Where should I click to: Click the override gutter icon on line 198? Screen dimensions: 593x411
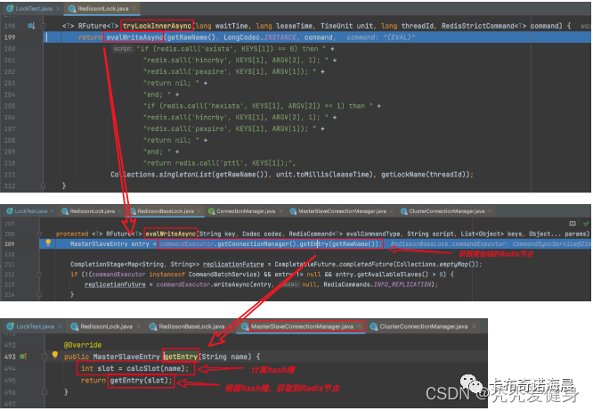(x=31, y=26)
